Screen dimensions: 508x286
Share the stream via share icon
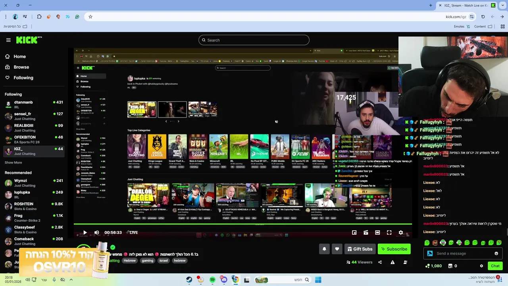point(380,262)
